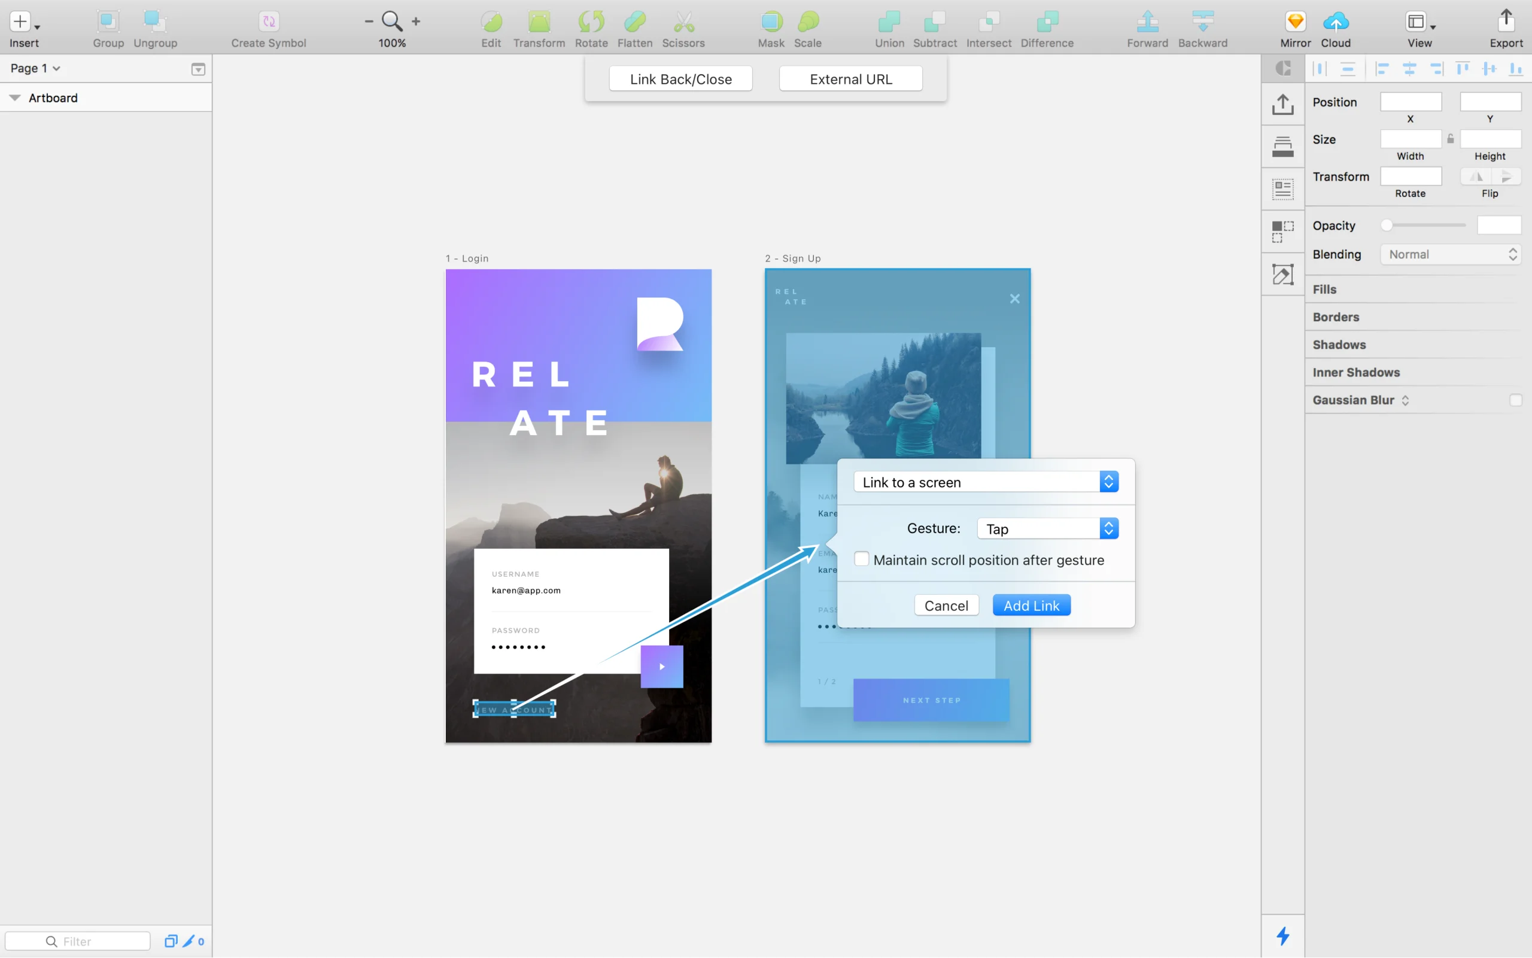The width and height of the screenshot is (1532, 958).
Task: Click the Opacity slider handle
Action: pyautogui.click(x=1386, y=225)
